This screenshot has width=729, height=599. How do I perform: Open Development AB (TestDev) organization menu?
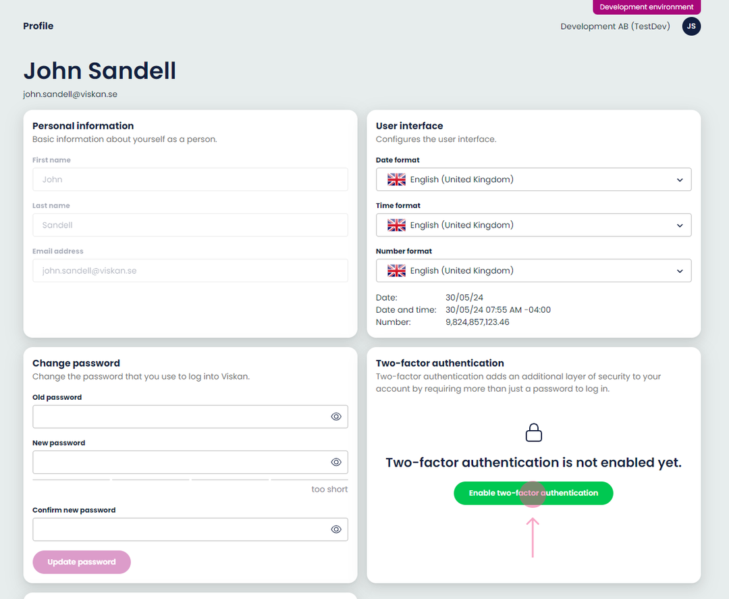[615, 26]
